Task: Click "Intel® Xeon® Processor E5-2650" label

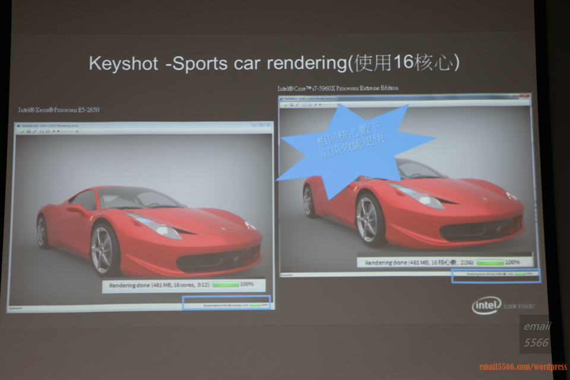Action: pos(59,110)
